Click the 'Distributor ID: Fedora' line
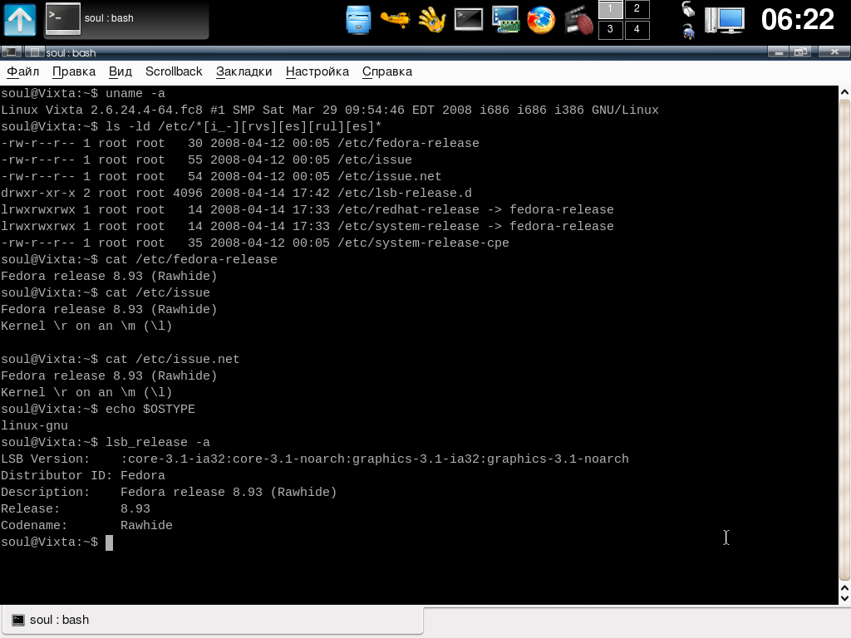 83,476
